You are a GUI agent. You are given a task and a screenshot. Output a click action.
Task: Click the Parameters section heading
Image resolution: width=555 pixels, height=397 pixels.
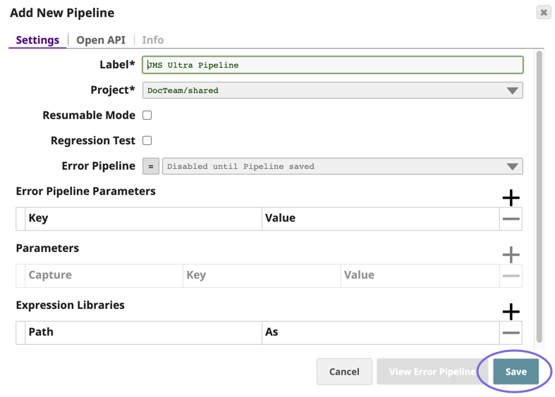[47, 248]
